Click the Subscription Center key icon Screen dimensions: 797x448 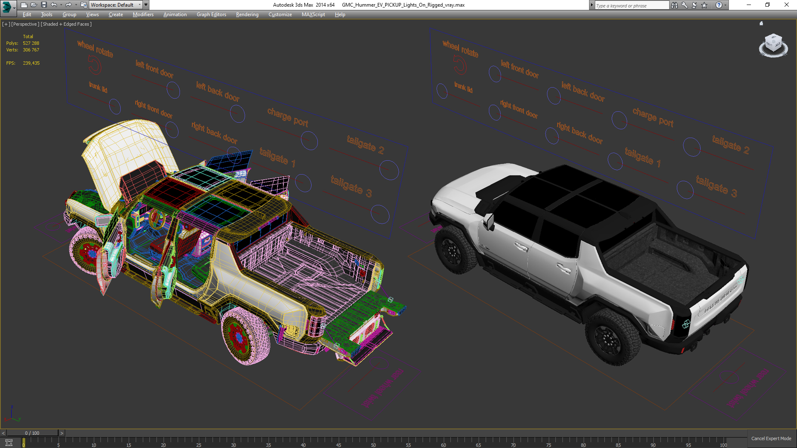coord(685,5)
